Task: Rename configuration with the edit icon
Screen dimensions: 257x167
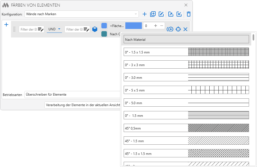Action: pos(161,14)
